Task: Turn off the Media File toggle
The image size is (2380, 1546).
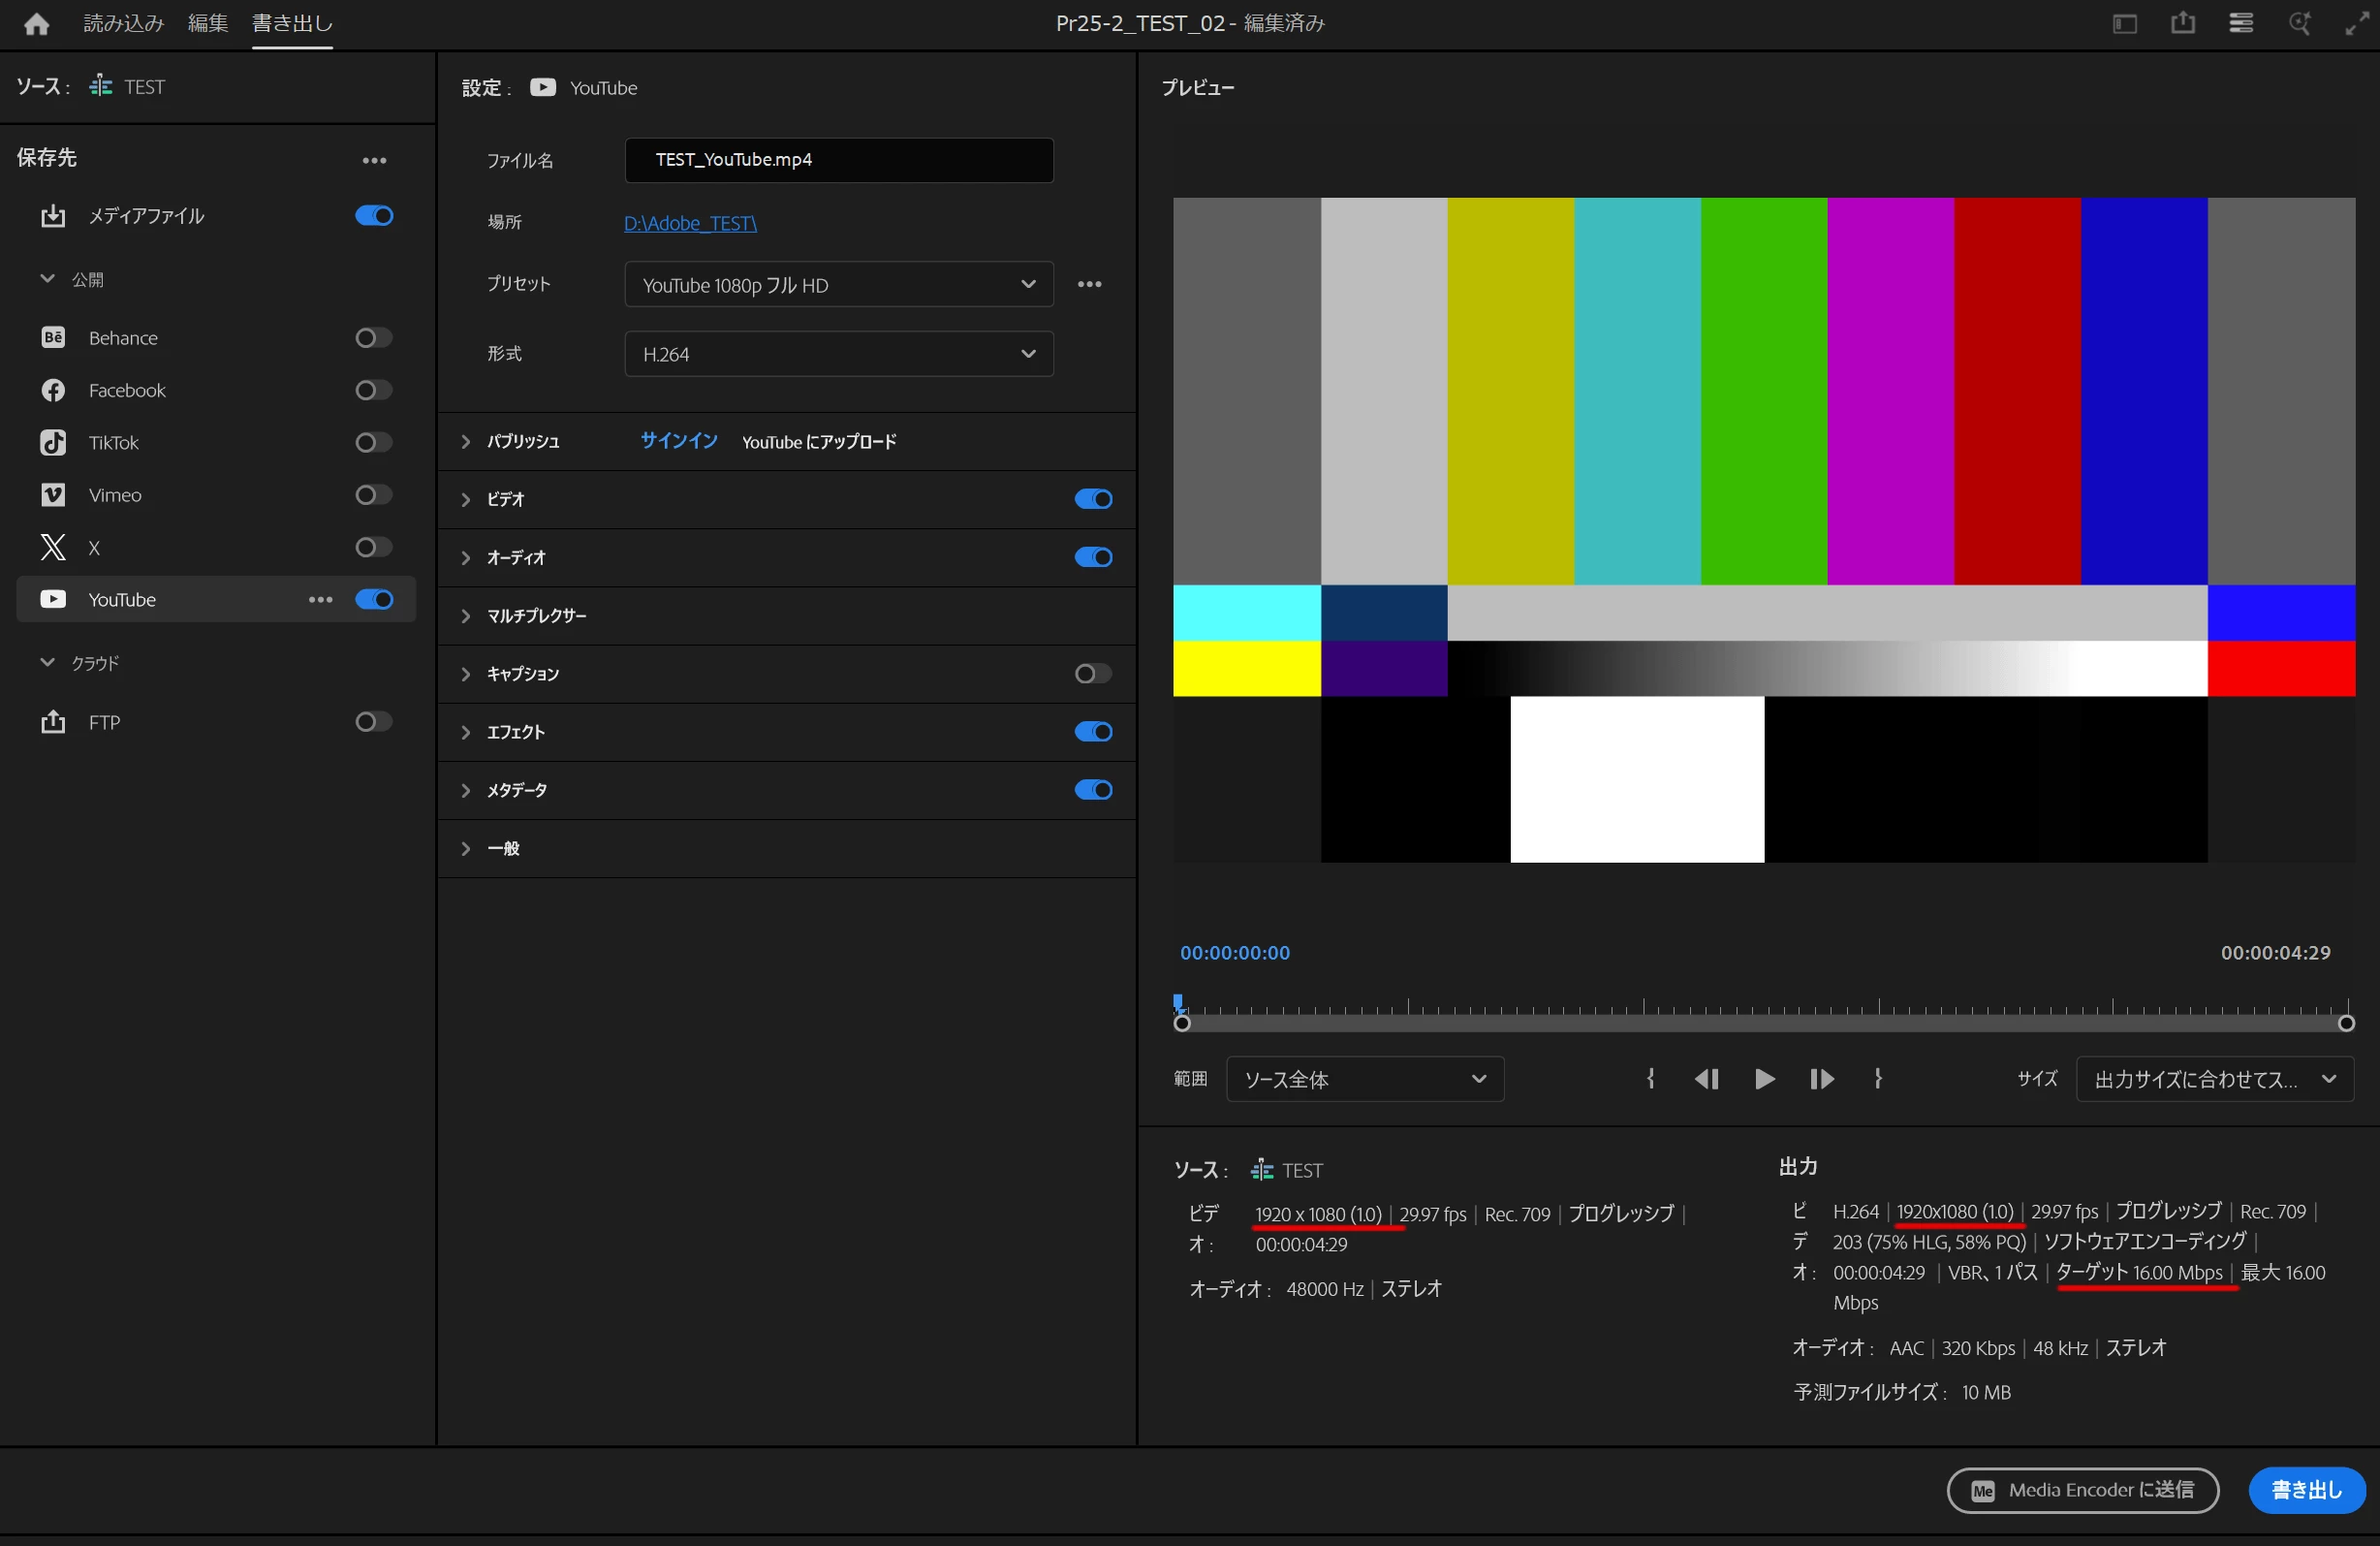Action: point(373,216)
